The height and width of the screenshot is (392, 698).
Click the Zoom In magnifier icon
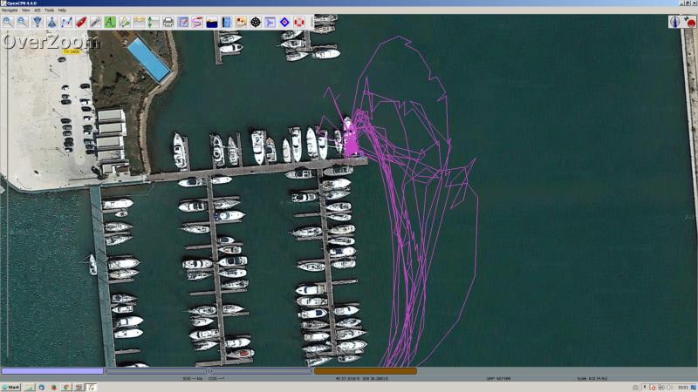pyautogui.click(x=7, y=22)
